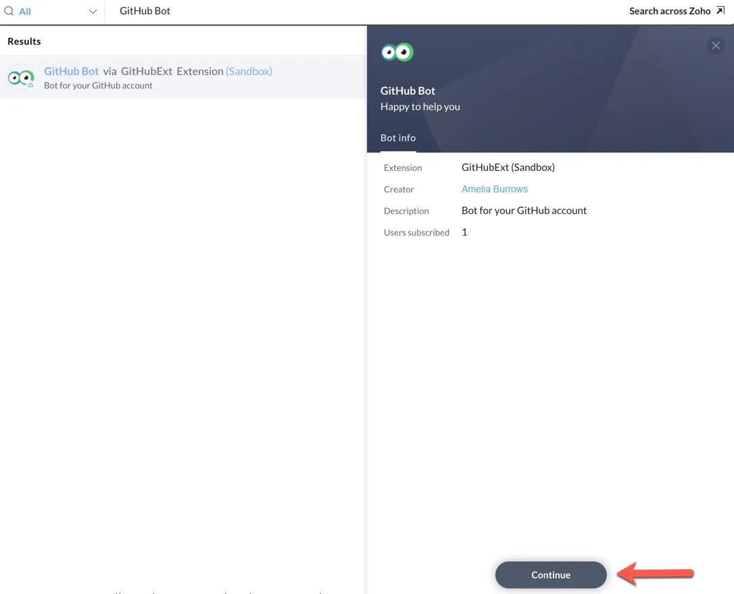The image size is (734, 594).
Task: Click the magnifier search icon
Action: pyautogui.click(x=9, y=11)
